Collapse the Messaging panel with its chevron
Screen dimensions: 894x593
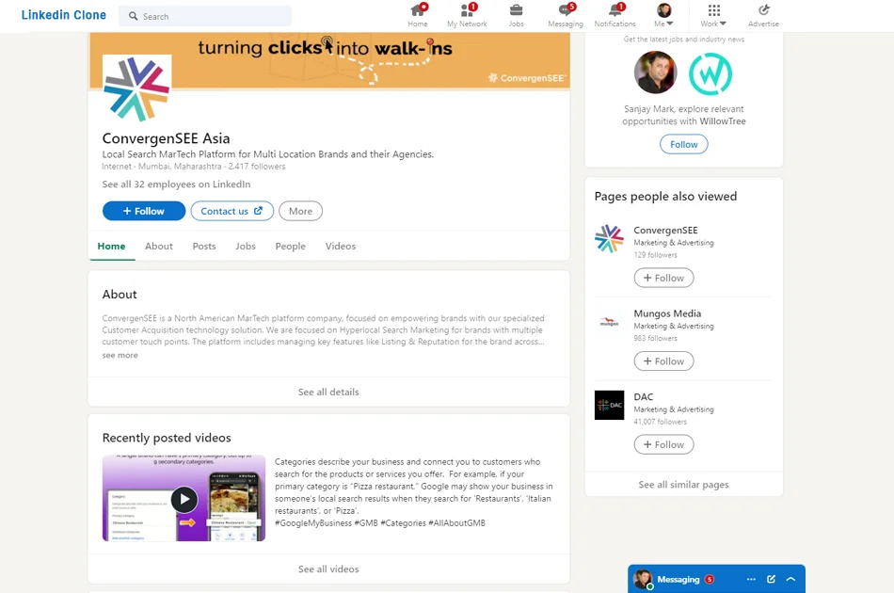(790, 578)
